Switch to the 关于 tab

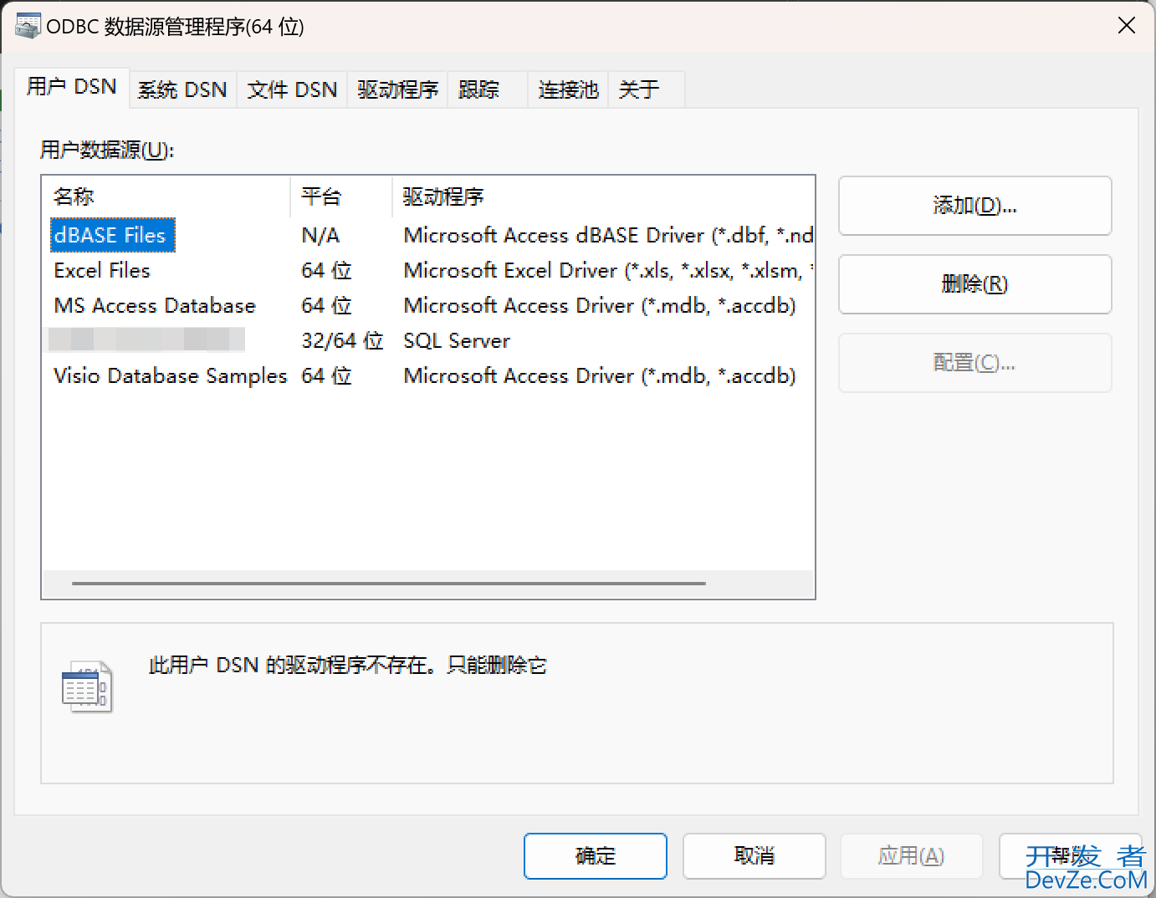pyautogui.click(x=647, y=89)
